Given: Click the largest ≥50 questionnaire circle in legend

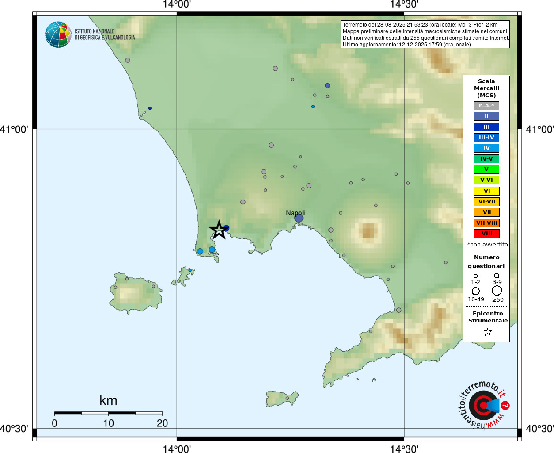Looking at the screenshot, I should pyautogui.click(x=497, y=291).
